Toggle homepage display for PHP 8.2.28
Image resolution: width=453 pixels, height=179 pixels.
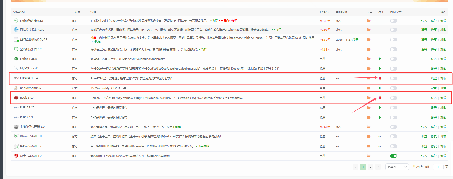394,108
